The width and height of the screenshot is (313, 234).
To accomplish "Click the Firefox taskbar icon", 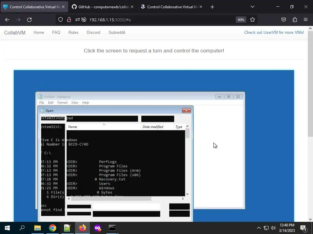I will 83,228.
